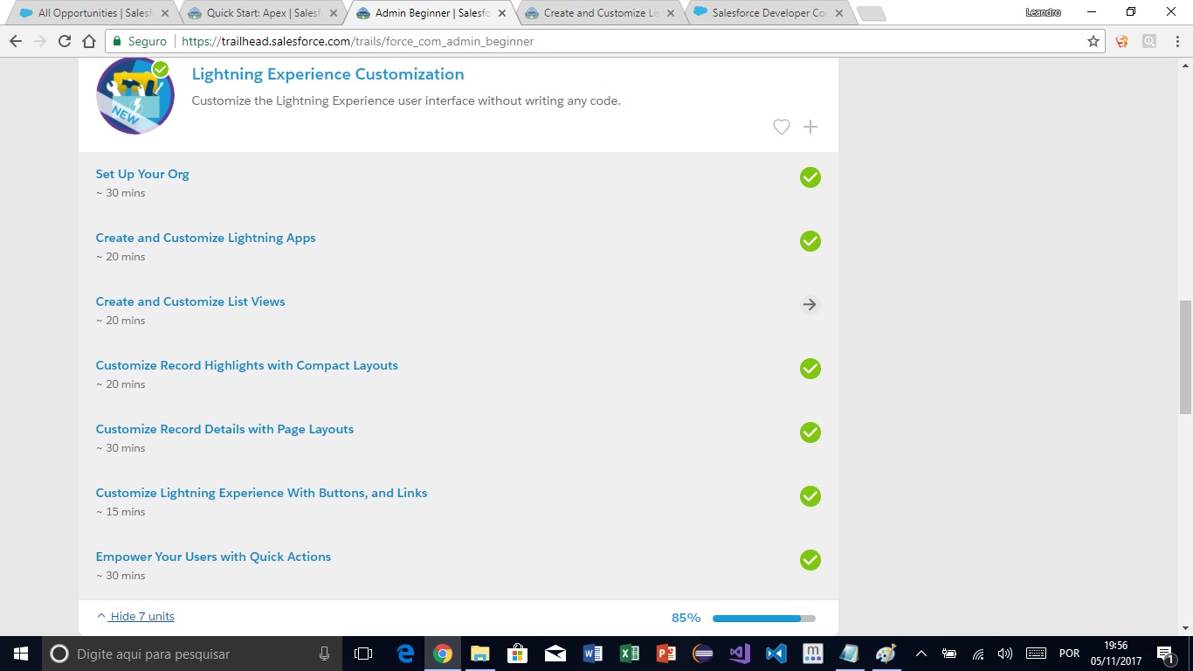
Task: Close the Quick Start: Apex tab
Action: [334, 13]
